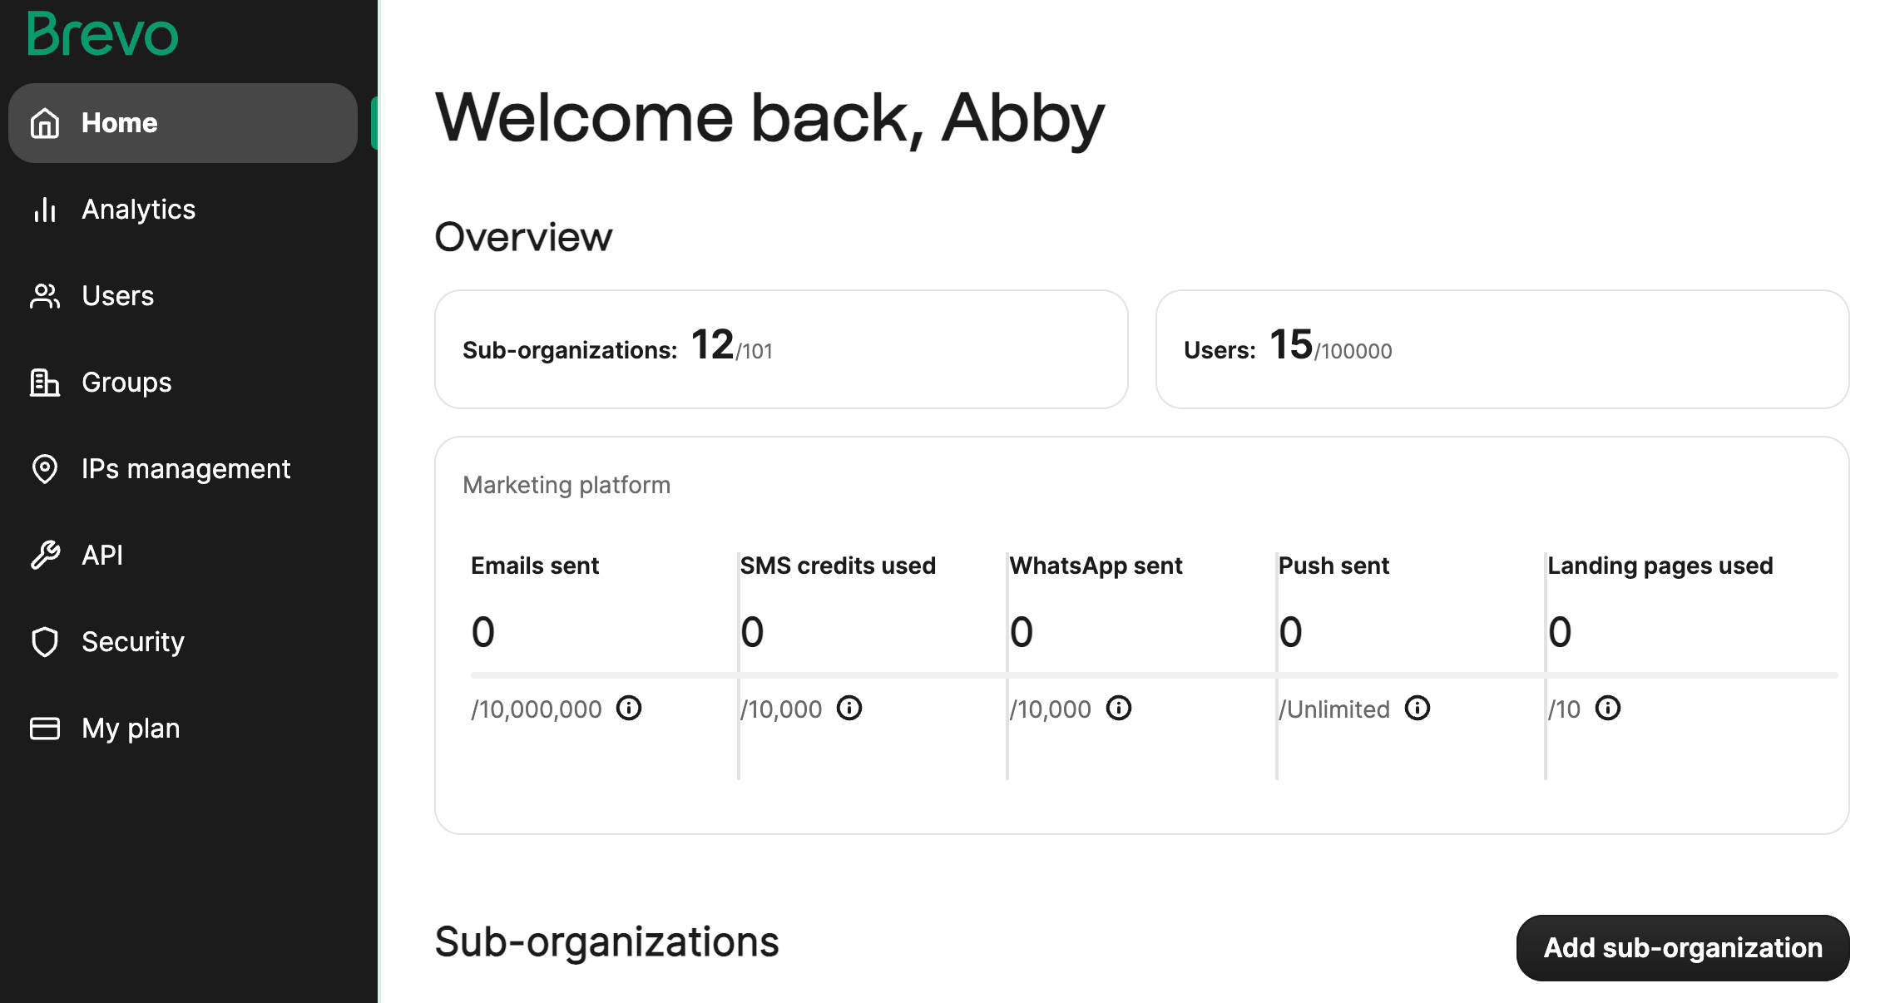Show info for WhatsApp sent limit
Image resolution: width=1895 pixels, height=1003 pixels.
(x=1119, y=709)
